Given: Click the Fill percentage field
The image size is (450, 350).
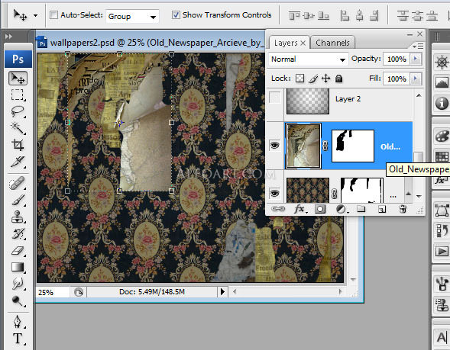Looking at the screenshot, I should click(x=397, y=79).
